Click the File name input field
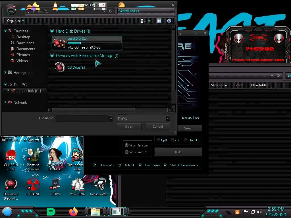291x218 pixels. pos(83,118)
